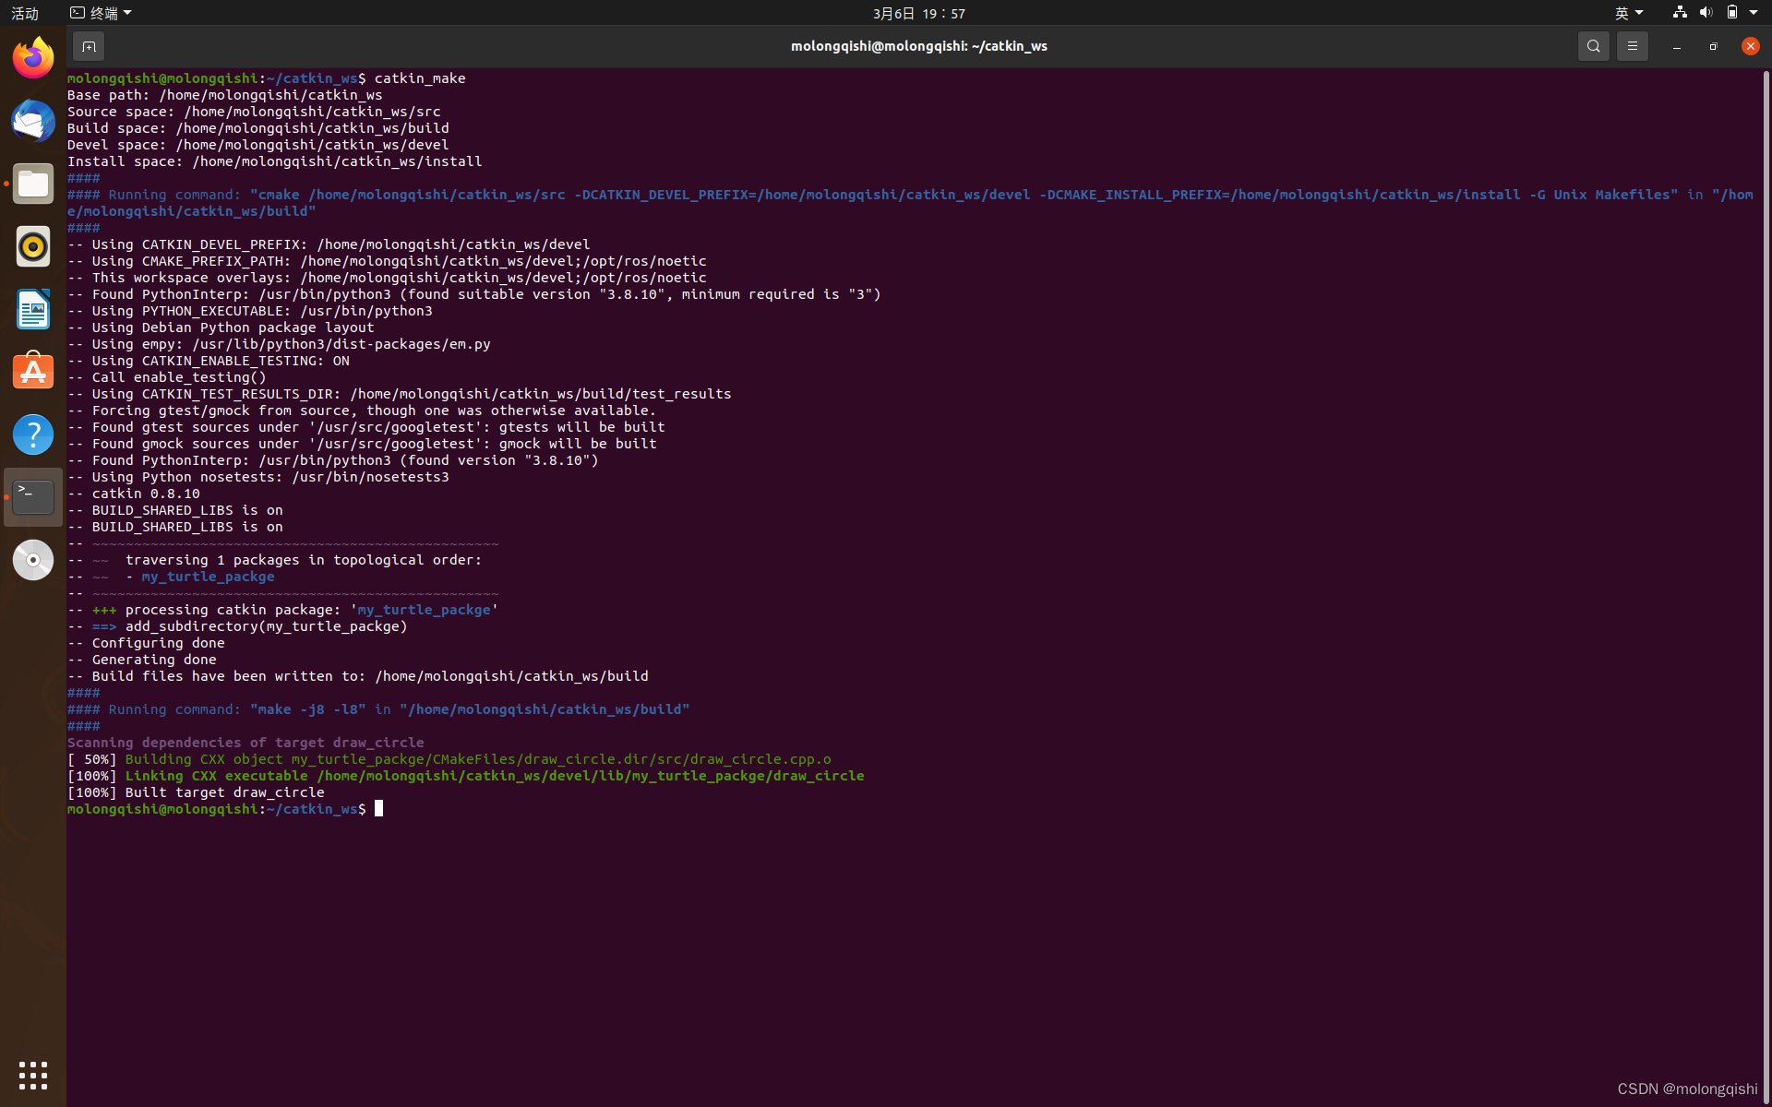Click the 'Build files have been written' line
Viewport: 1772px width, 1107px height.
[357, 676]
